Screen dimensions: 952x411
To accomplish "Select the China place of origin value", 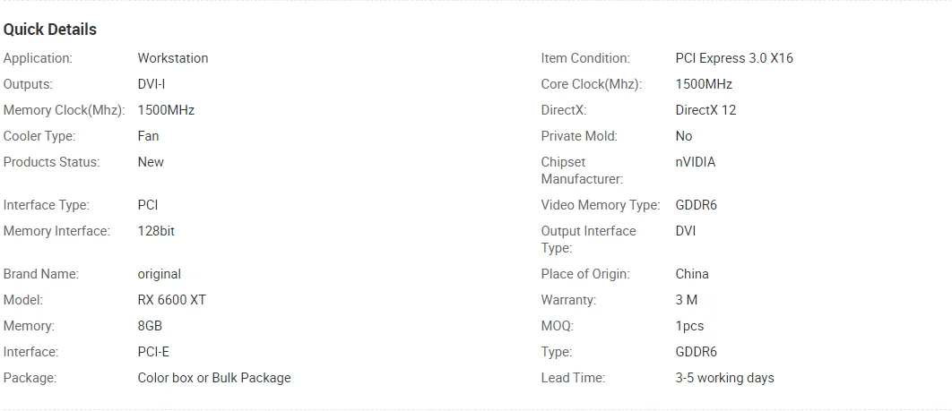I will pyautogui.click(x=691, y=274).
